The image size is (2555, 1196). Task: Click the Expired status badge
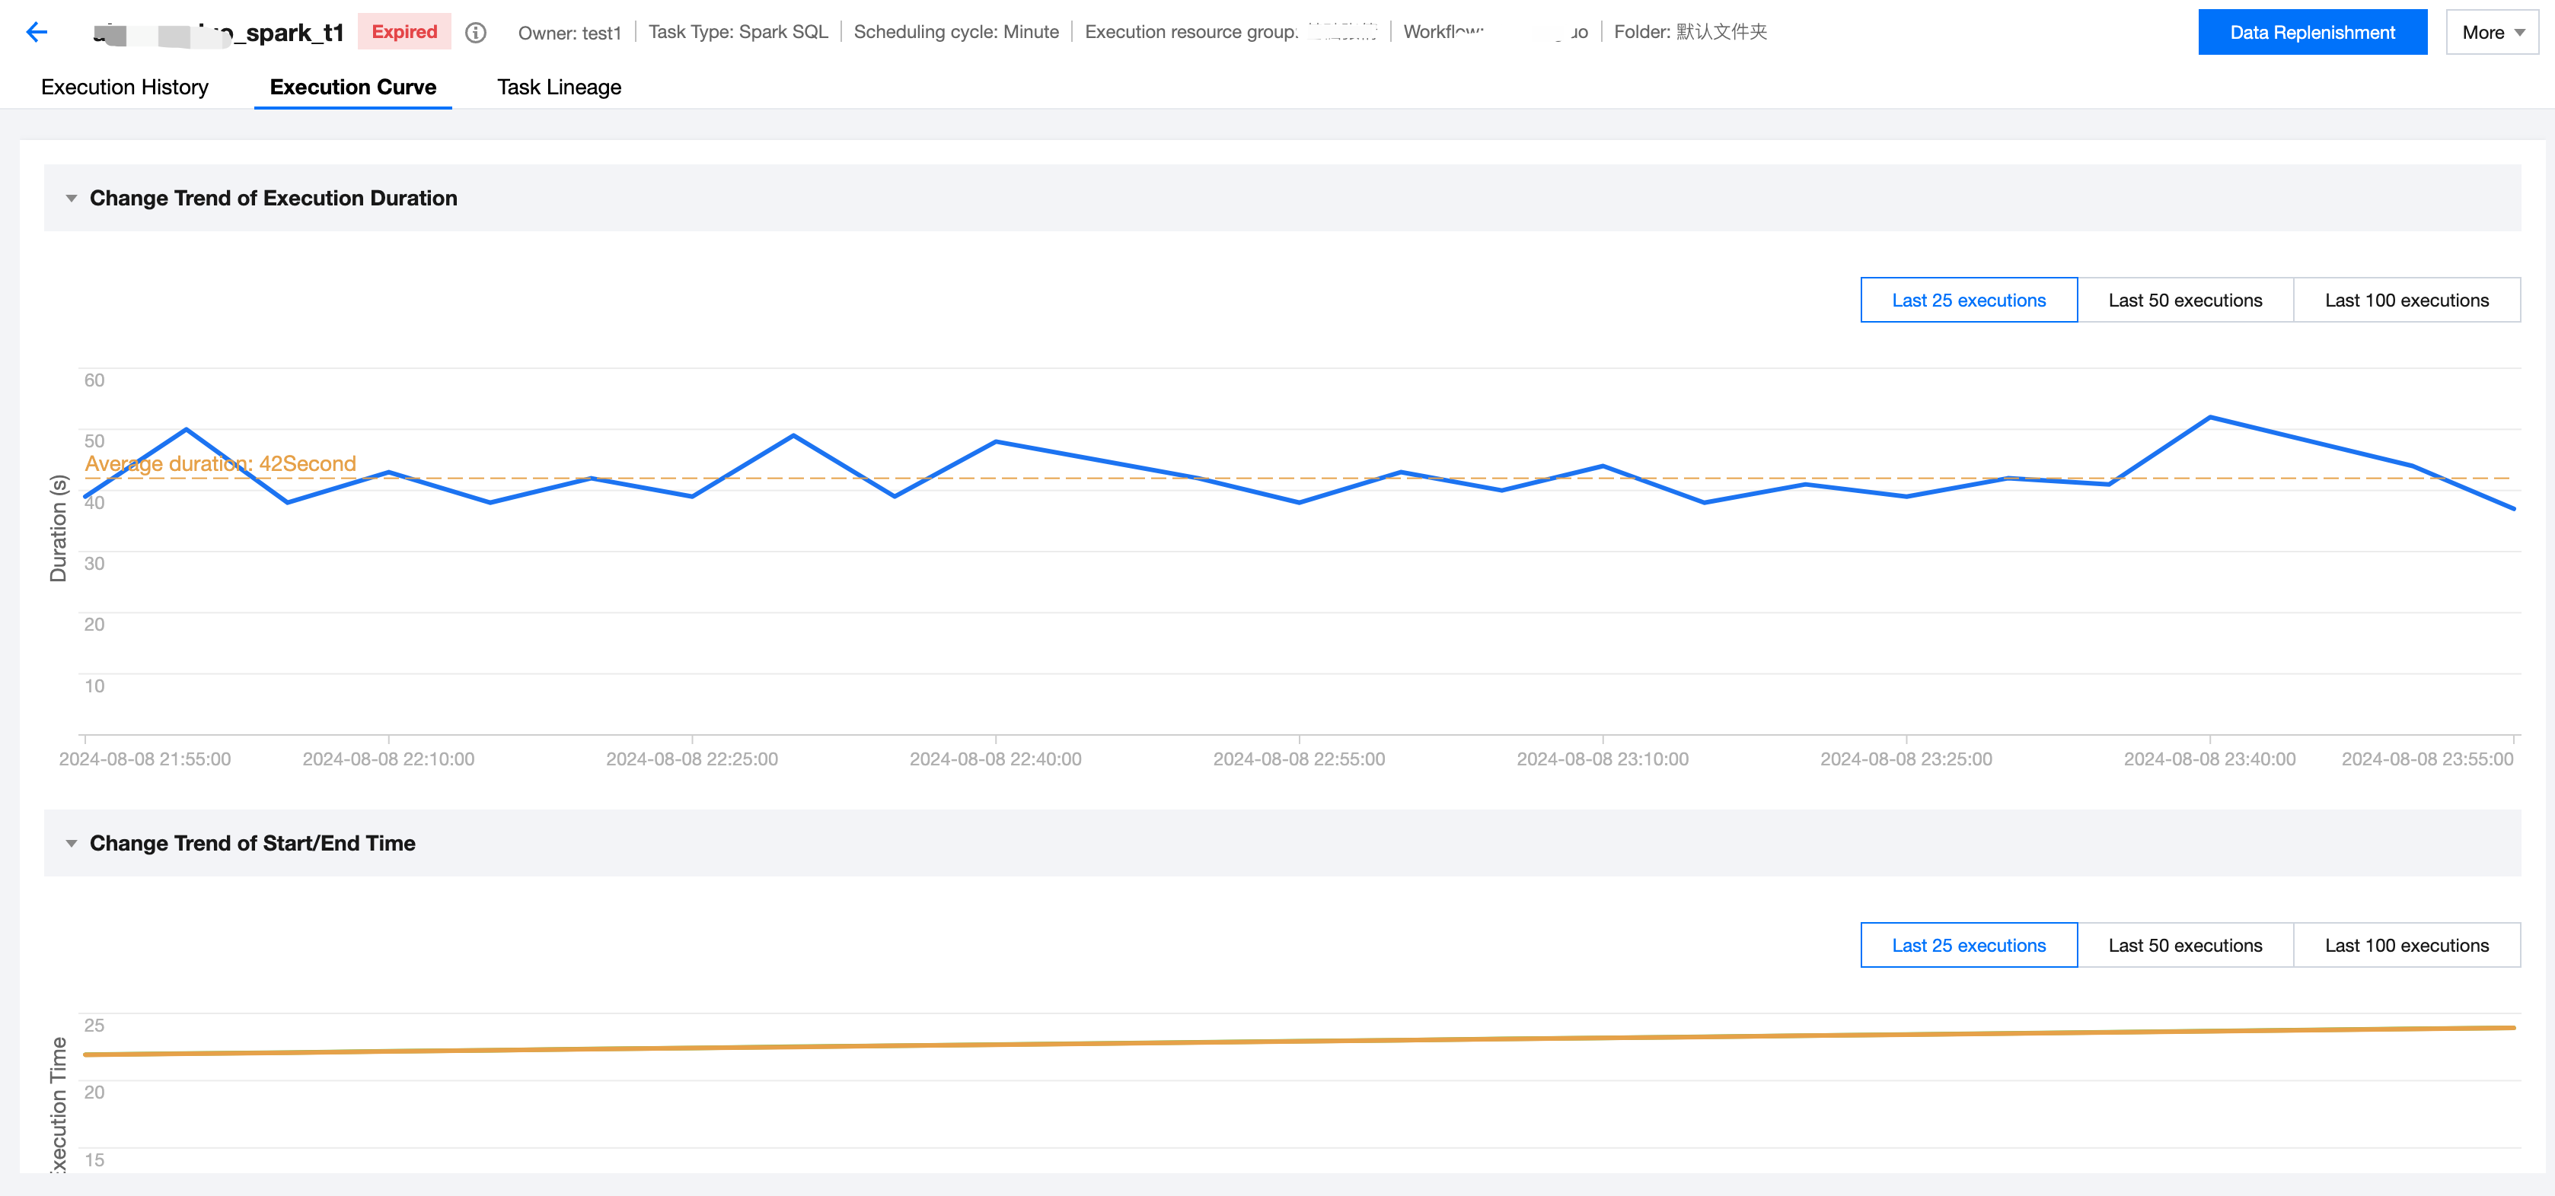pos(404,32)
